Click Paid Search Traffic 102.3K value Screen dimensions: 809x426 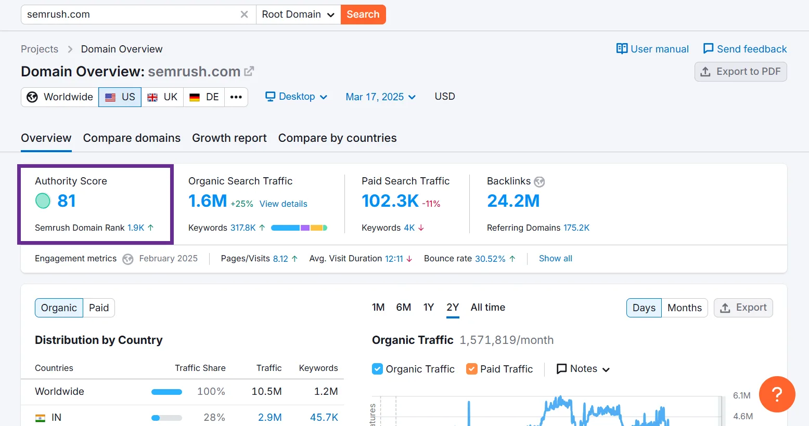point(390,201)
